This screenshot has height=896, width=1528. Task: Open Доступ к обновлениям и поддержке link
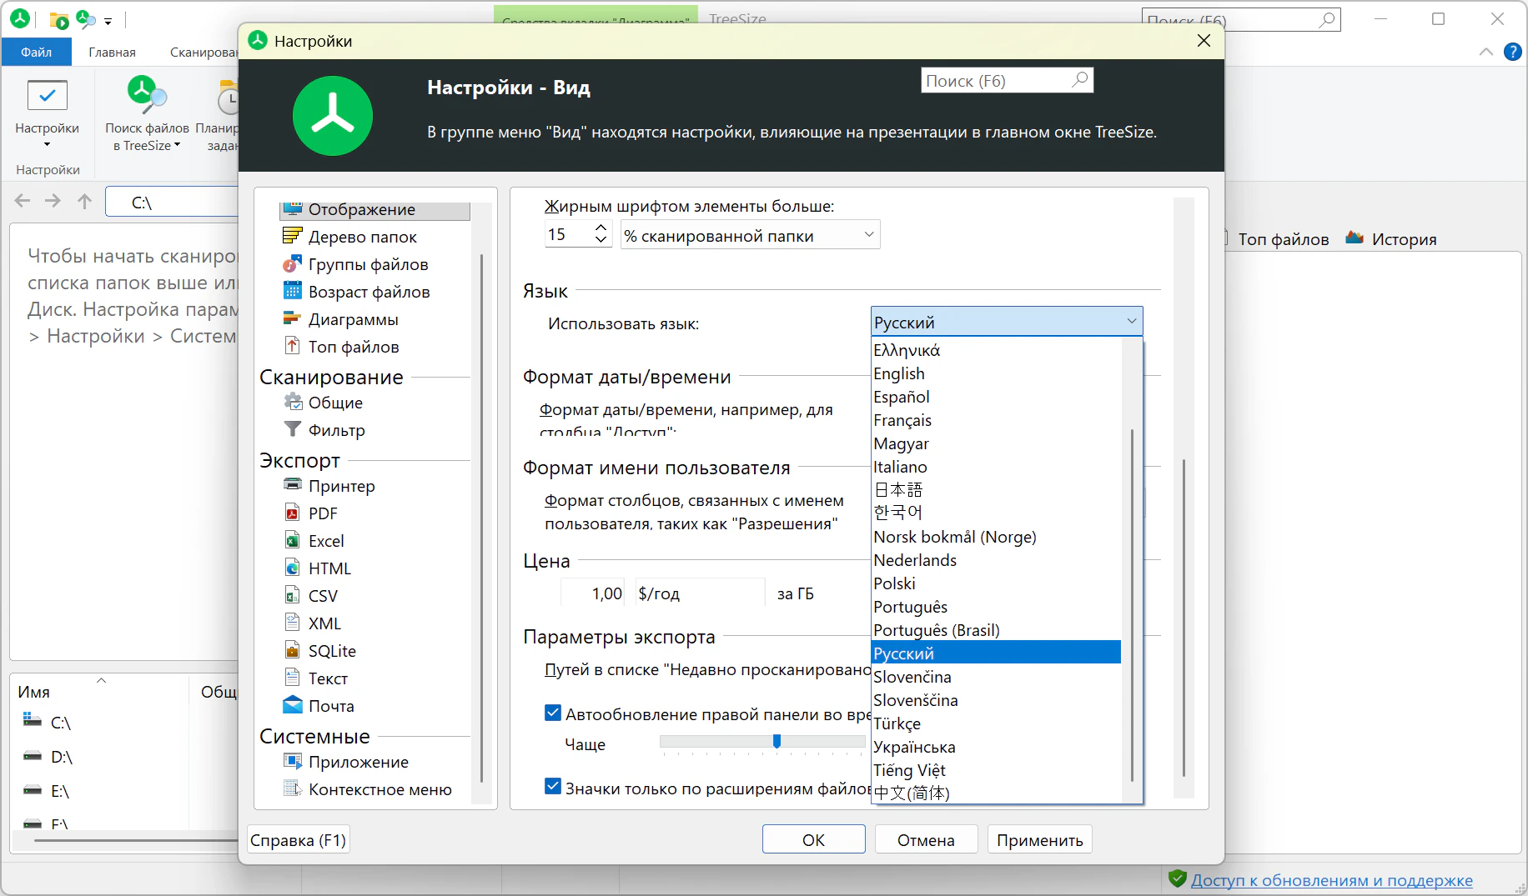click(1331, 880)
